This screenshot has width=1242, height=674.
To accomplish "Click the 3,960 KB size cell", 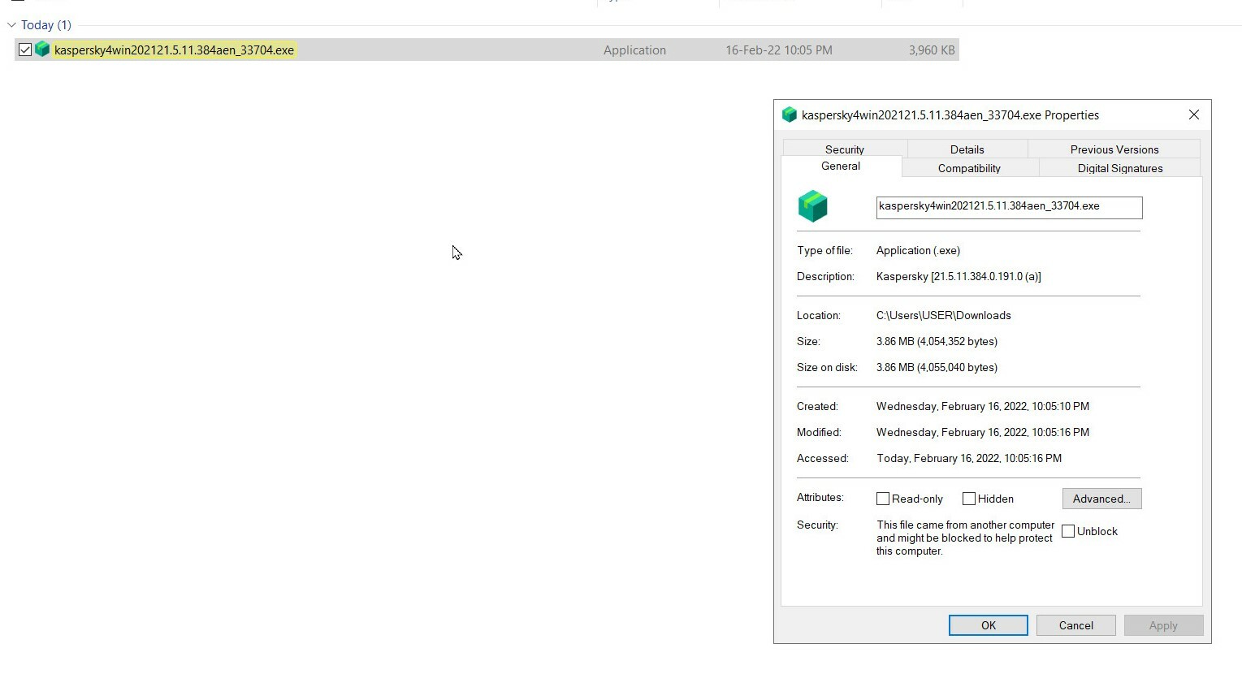I will [x=932, y=50].
